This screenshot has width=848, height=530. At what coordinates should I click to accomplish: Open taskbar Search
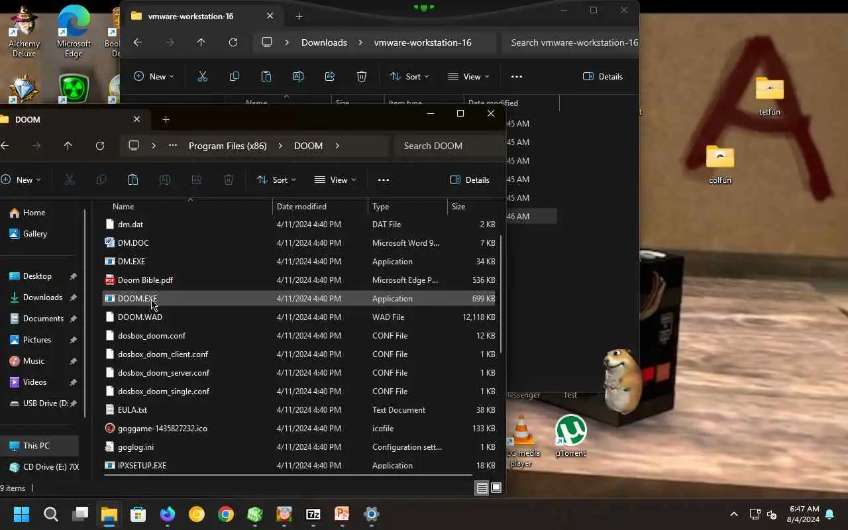click(51, 514)
